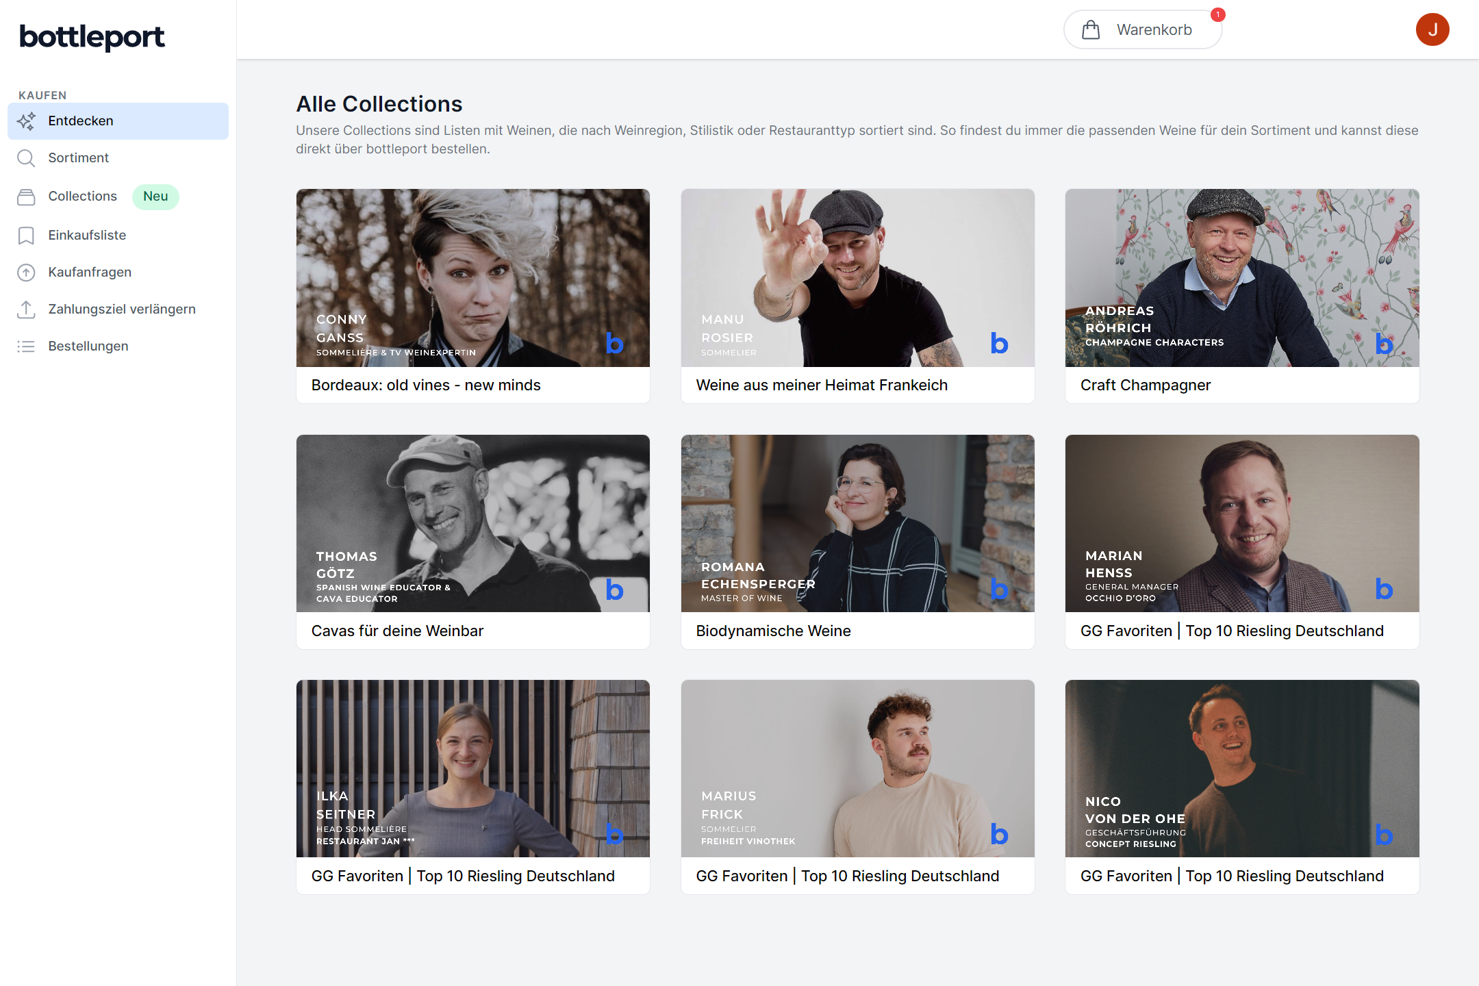Click the description text starting 'Unsere Collections sind Listen'

(857, 140)
